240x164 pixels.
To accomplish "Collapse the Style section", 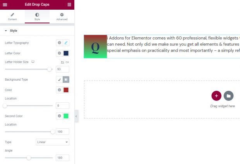I will click(6, 31).
